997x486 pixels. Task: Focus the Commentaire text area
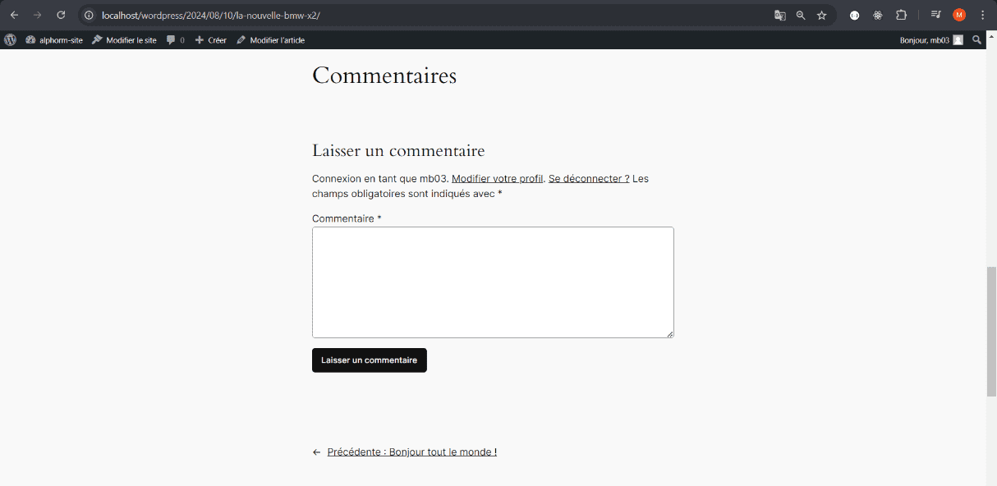493,282
